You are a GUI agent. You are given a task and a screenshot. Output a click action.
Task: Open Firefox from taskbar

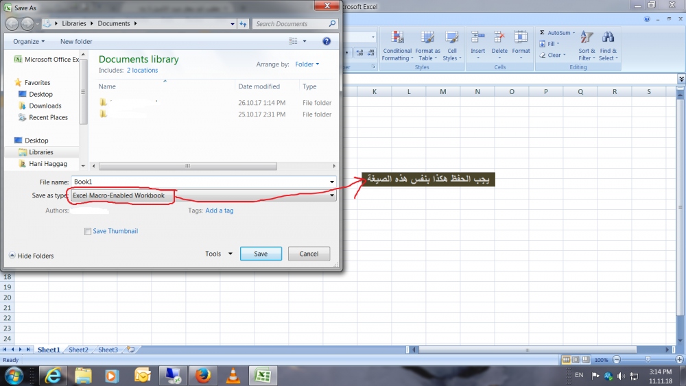click(203, 376)
